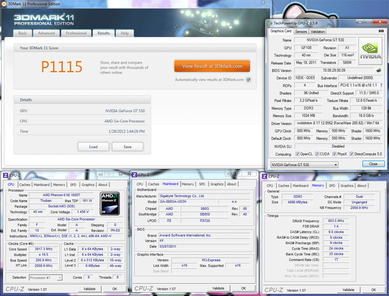The height and width of the screenshot is (296, 389).
Task: Click the BIOS save chip icon in GPU-Z
Action: pos(379,70)
